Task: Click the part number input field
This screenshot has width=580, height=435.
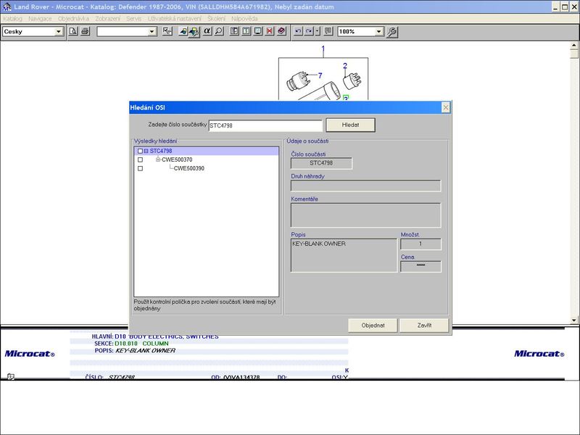Action: click(x=265, y=125)
